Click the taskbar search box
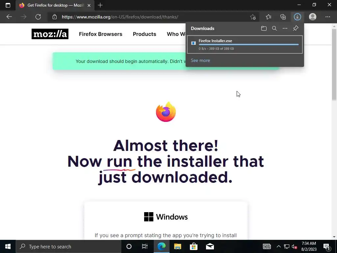337x253 pixels. [x=68, y=246]
